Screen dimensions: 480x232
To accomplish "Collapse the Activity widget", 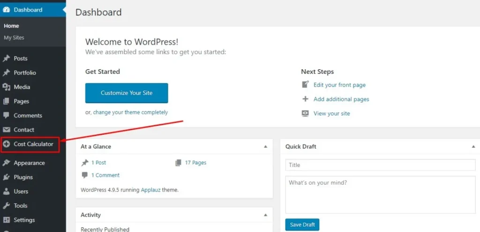I will tap(265, 215).
